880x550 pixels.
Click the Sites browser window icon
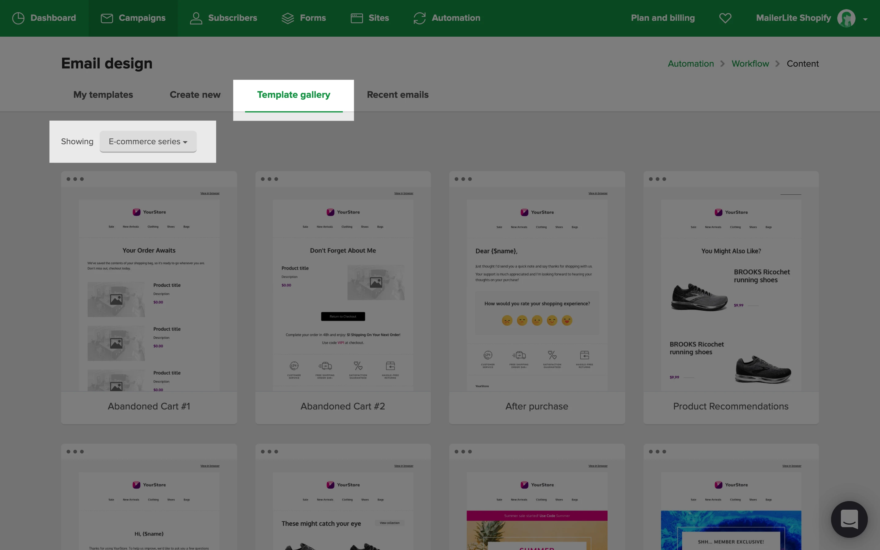click(356, 18)
